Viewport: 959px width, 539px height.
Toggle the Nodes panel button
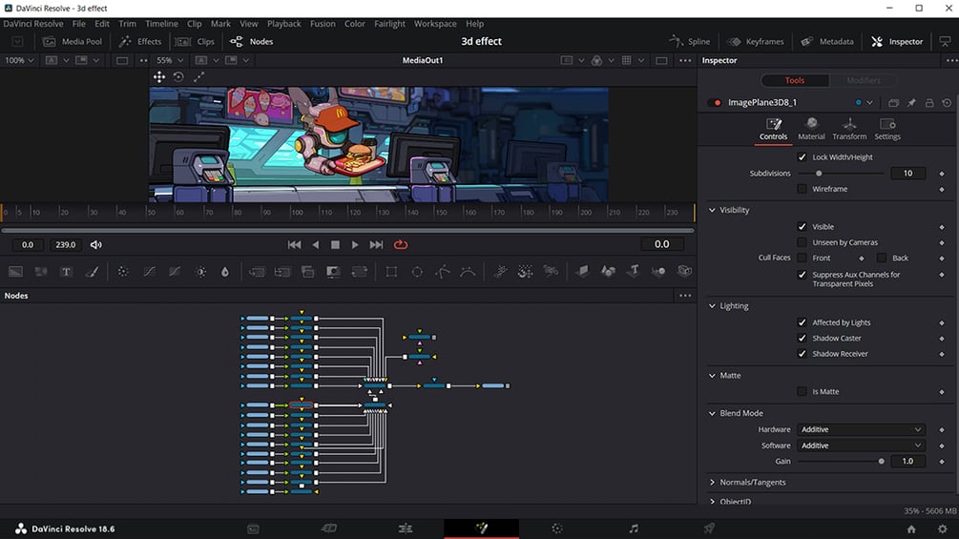click(251, 42)
